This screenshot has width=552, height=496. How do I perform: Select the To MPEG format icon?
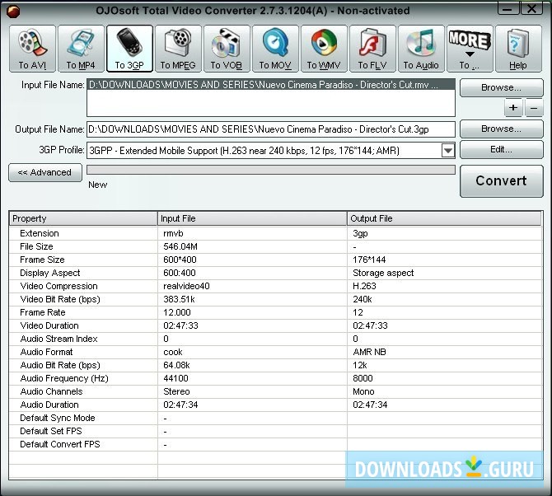click(178, 49)
